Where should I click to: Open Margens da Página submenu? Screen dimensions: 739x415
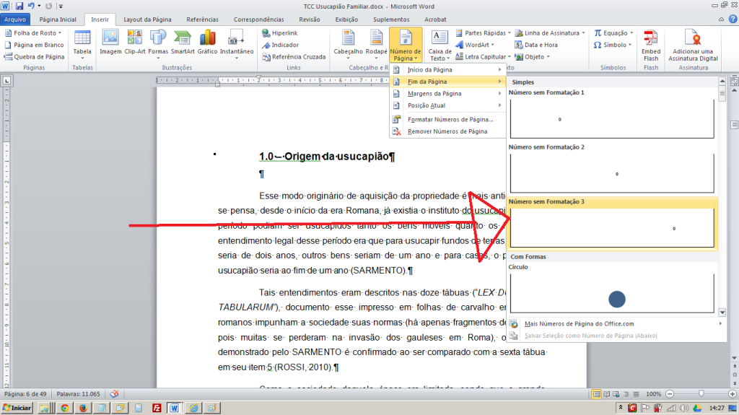pyautogui.click(x=447, y=93)
